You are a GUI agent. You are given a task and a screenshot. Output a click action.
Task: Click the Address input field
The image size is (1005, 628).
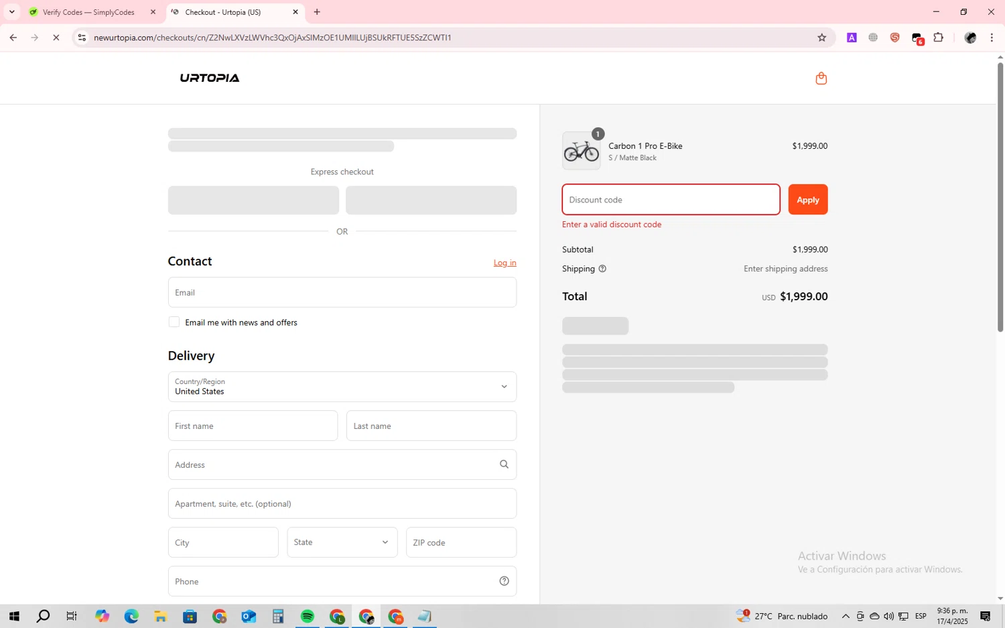342,464
